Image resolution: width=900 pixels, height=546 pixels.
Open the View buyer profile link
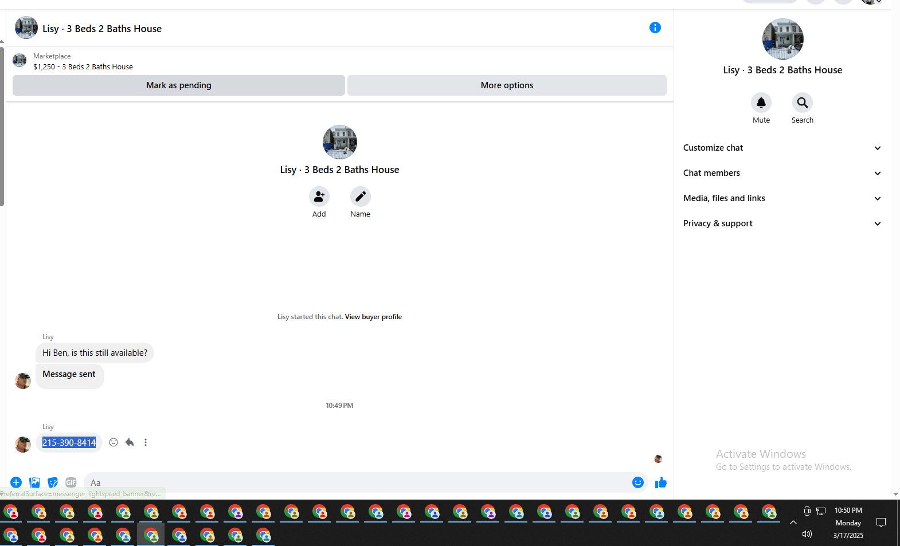[373, 317]
